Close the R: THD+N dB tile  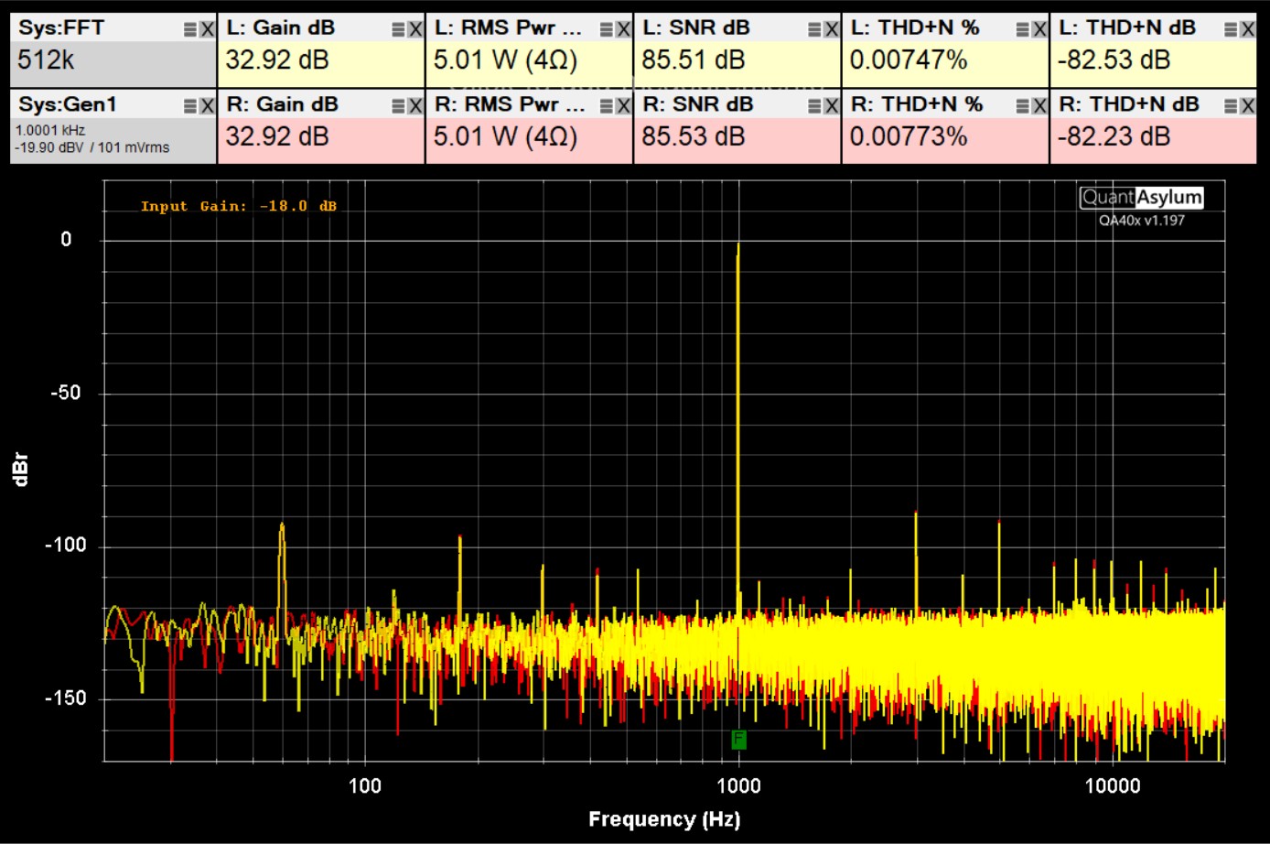click(1248, 106)
